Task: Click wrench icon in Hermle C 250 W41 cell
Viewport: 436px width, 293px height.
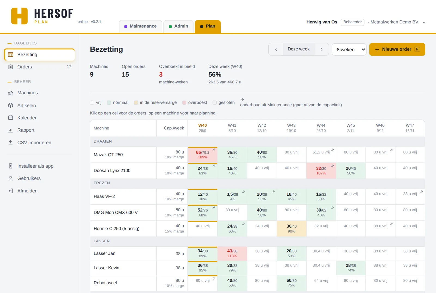Action: click(x=244, y=224)
